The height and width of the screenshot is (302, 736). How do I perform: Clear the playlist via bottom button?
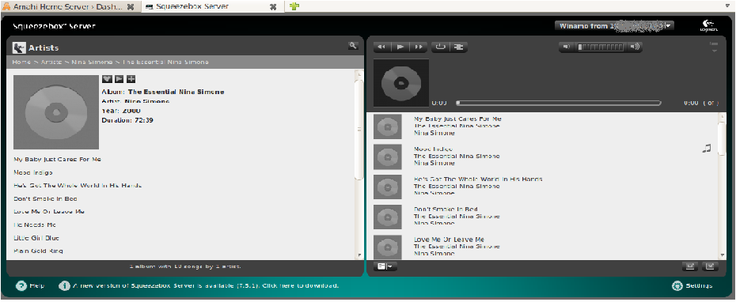coord(710,266)
